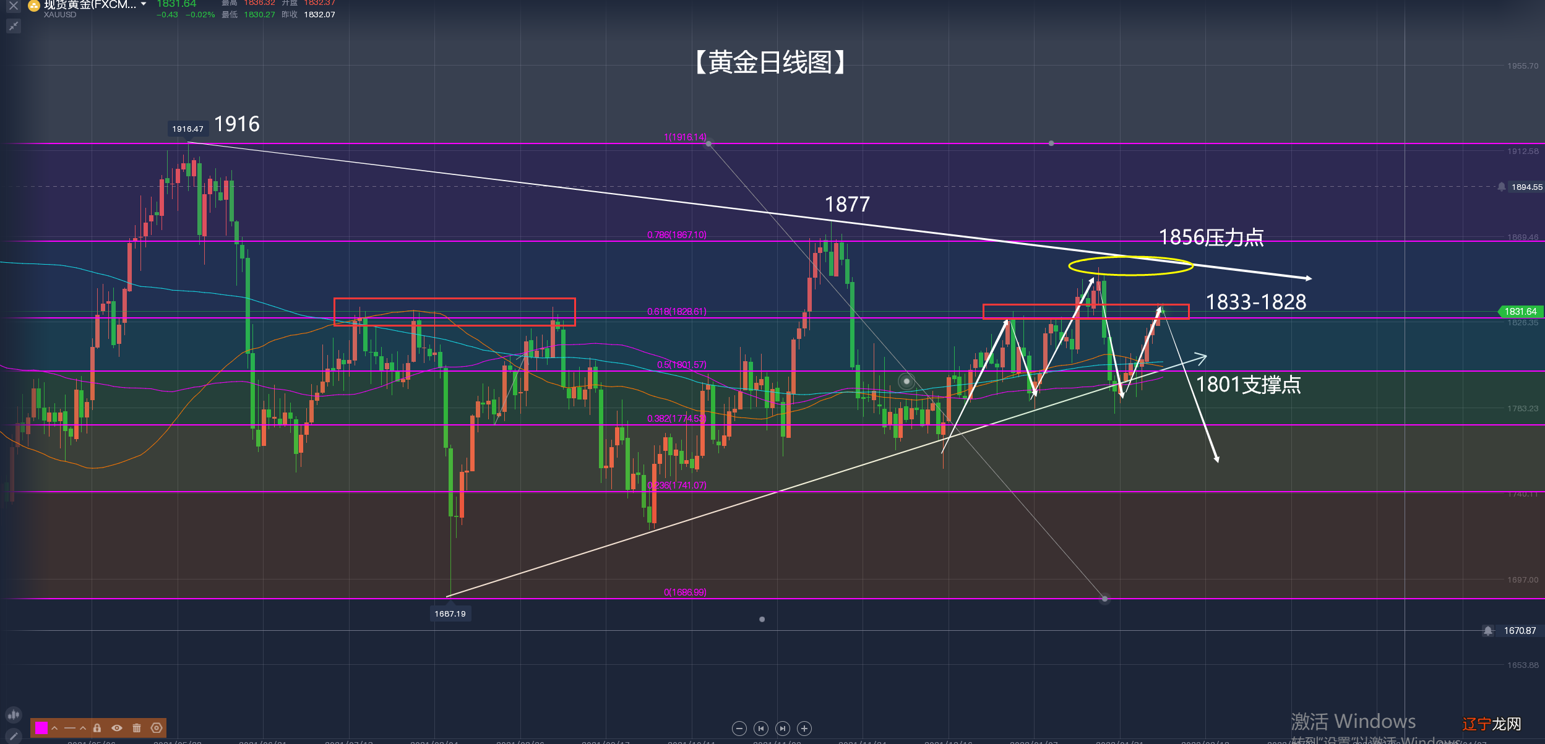This screenshot has height=744, width=1545.
Task: Click the 1894.55 alert price label
Action: [x=1526, y=187]
